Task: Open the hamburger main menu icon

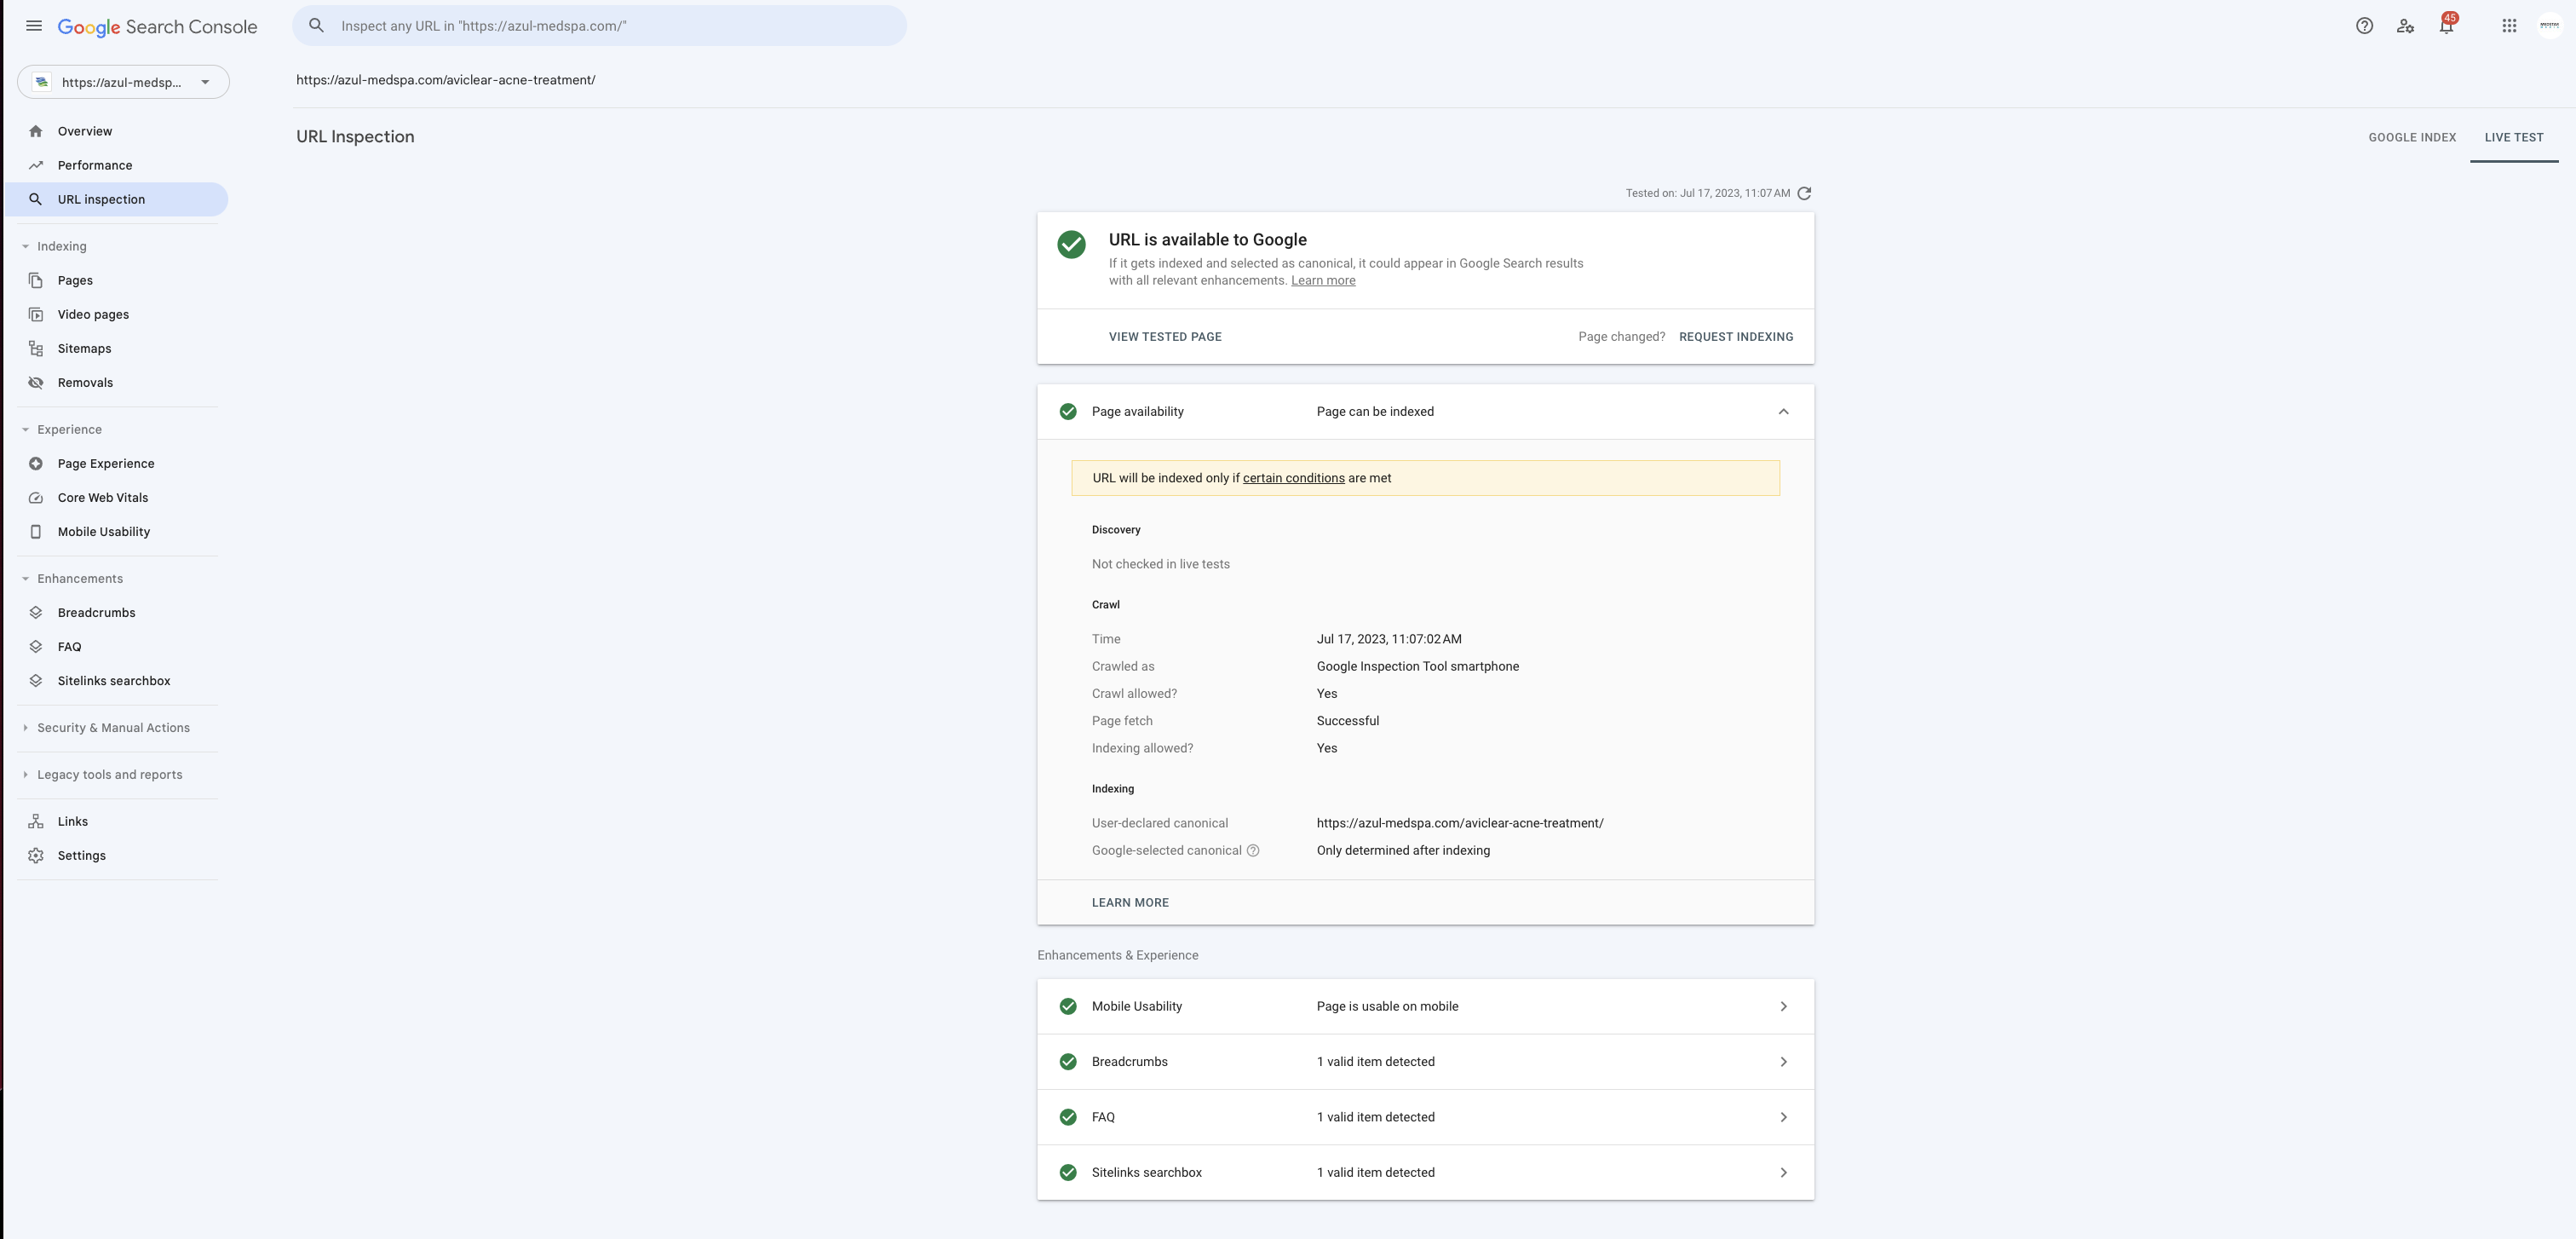Action: [x=34, y=26]
